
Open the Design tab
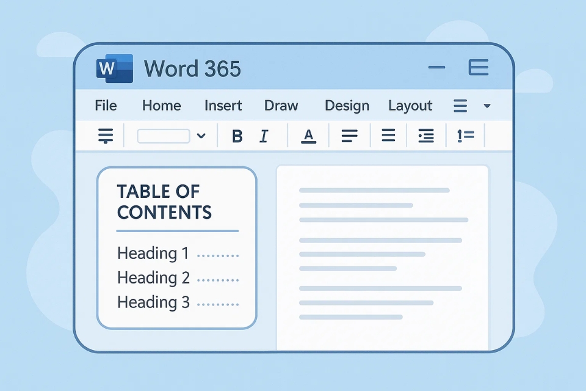click(x=347, y=105)
